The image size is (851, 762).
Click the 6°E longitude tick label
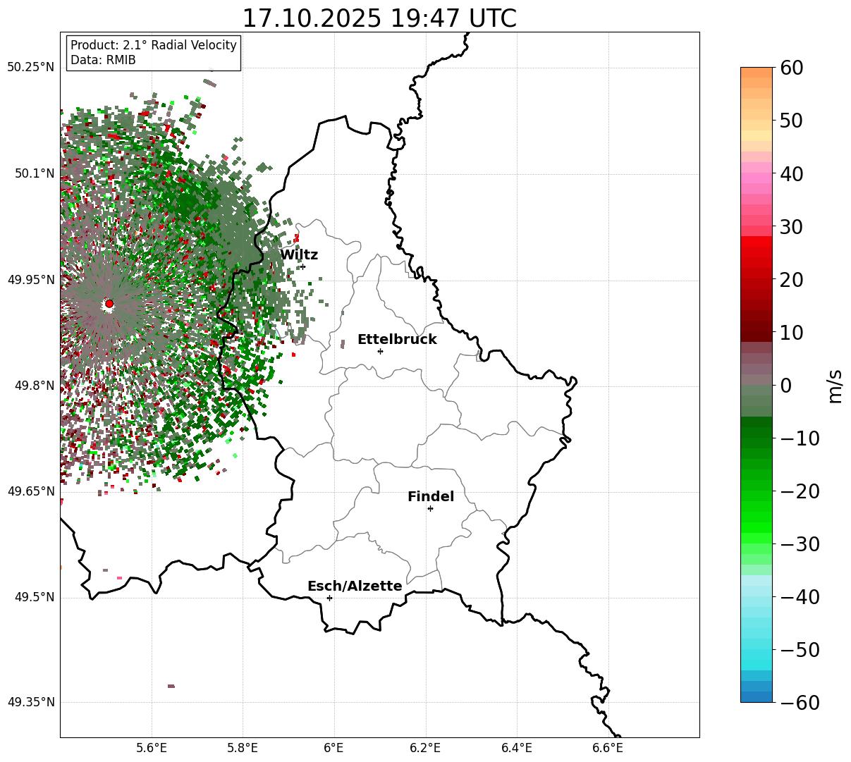pos(333,748)
